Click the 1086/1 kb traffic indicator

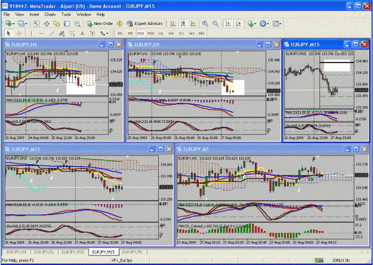coord(341,260)
